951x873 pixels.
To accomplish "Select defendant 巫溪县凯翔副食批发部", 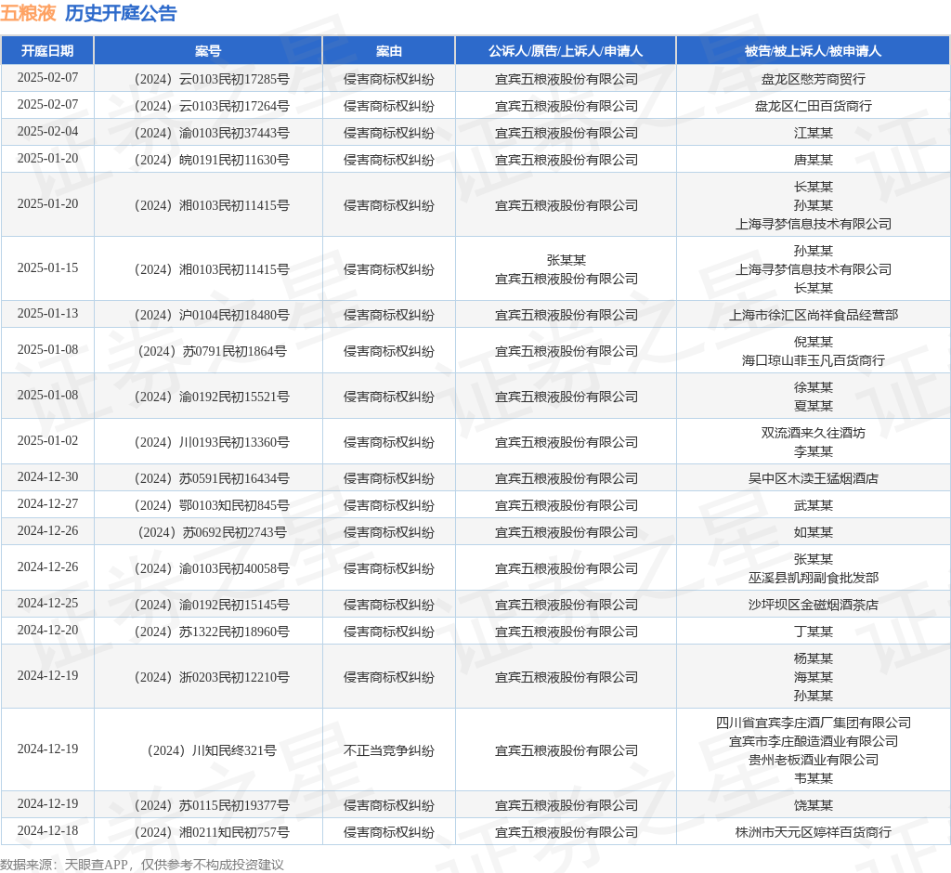I will [x=814, y=578].
